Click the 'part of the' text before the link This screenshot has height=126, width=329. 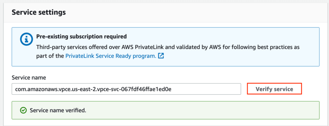pyautogui.click(x=50, y=56)
